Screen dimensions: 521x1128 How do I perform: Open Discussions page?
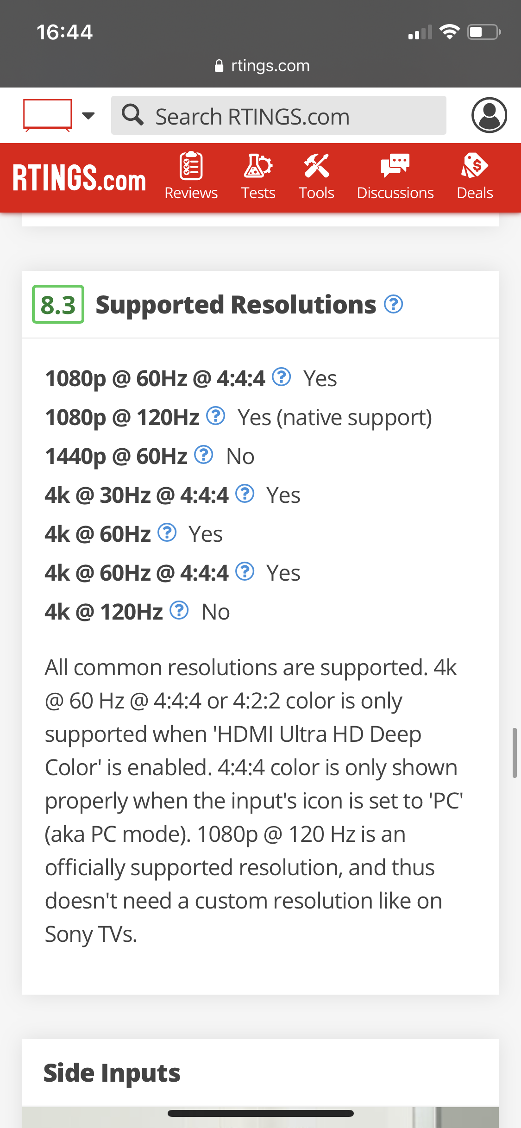pos(395,177)
